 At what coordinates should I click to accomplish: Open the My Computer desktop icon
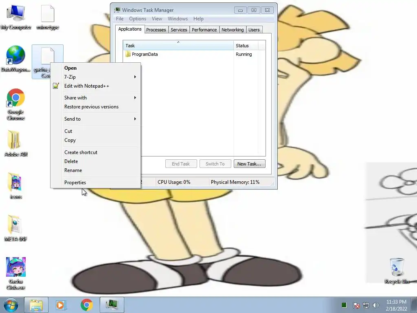pos(16,17)
